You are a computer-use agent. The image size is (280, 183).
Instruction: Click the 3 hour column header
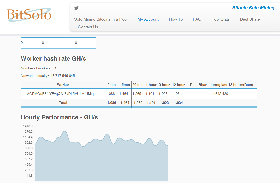(164, 85)
